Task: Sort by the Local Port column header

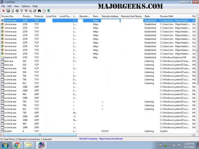Action: tap(51, 16)
